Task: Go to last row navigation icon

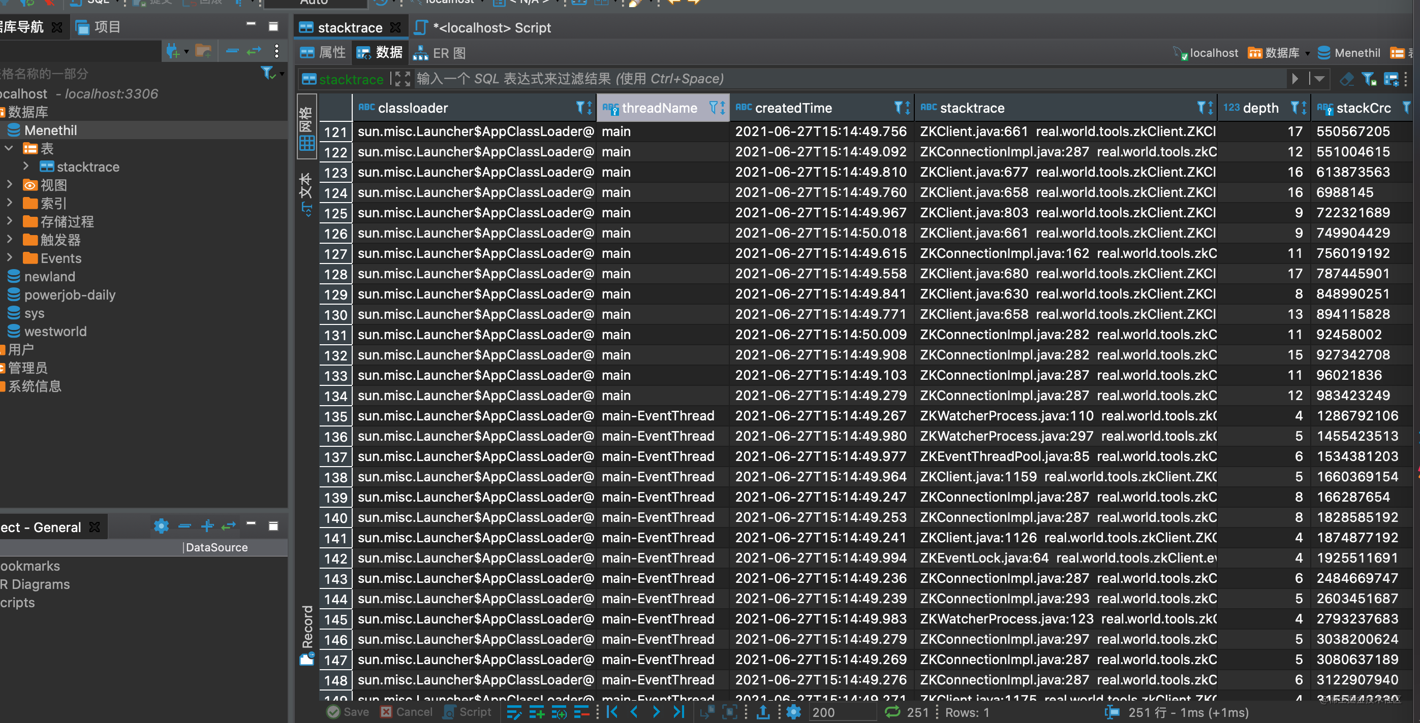Action: click(x=678, y=712)
